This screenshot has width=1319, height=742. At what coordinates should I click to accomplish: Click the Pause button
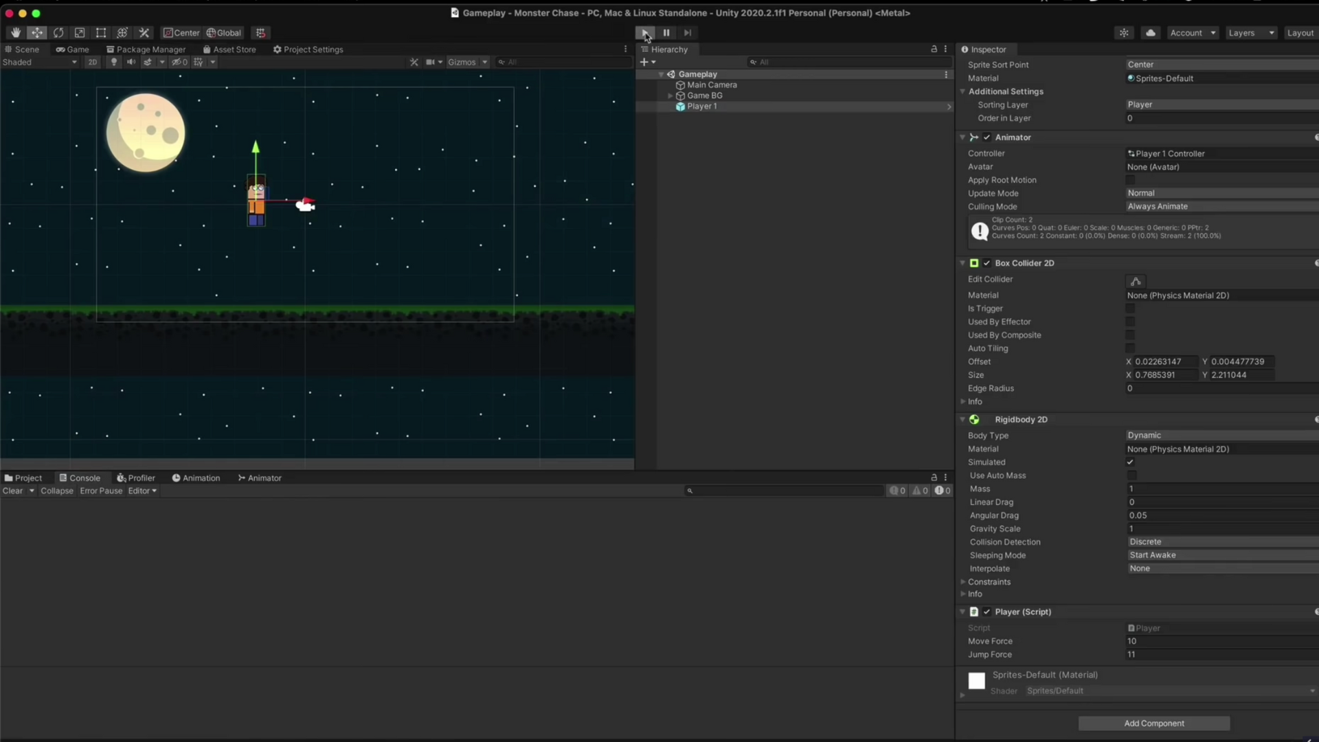(666, 33)
